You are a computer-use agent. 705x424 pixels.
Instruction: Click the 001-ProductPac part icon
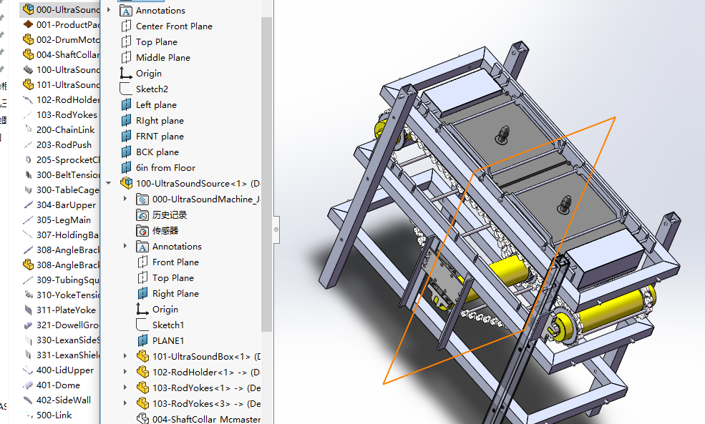coord(28,24)
